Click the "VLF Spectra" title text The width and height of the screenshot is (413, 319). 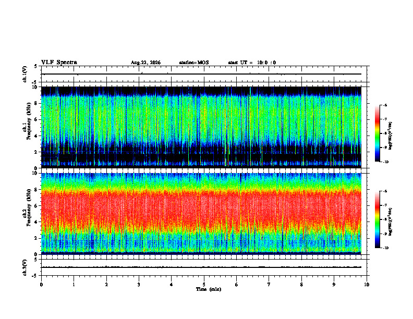pyautogui.click(x=59, y=63)
